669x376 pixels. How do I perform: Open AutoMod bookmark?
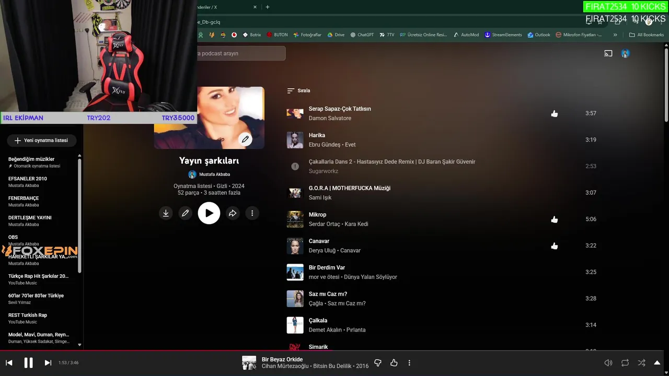(x=466, y=35)
